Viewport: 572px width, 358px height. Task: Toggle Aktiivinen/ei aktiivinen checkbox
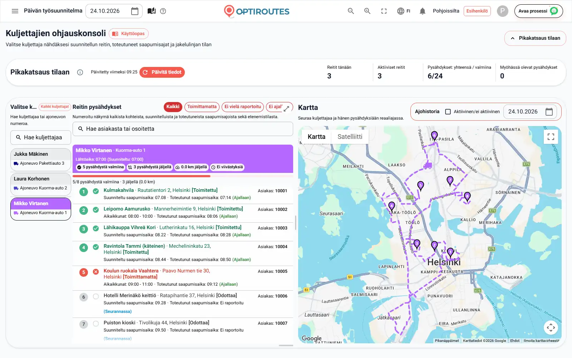[x=448, y=112]
